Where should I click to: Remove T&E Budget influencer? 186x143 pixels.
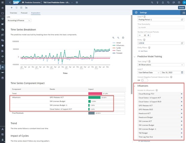[x=182, y=133]
